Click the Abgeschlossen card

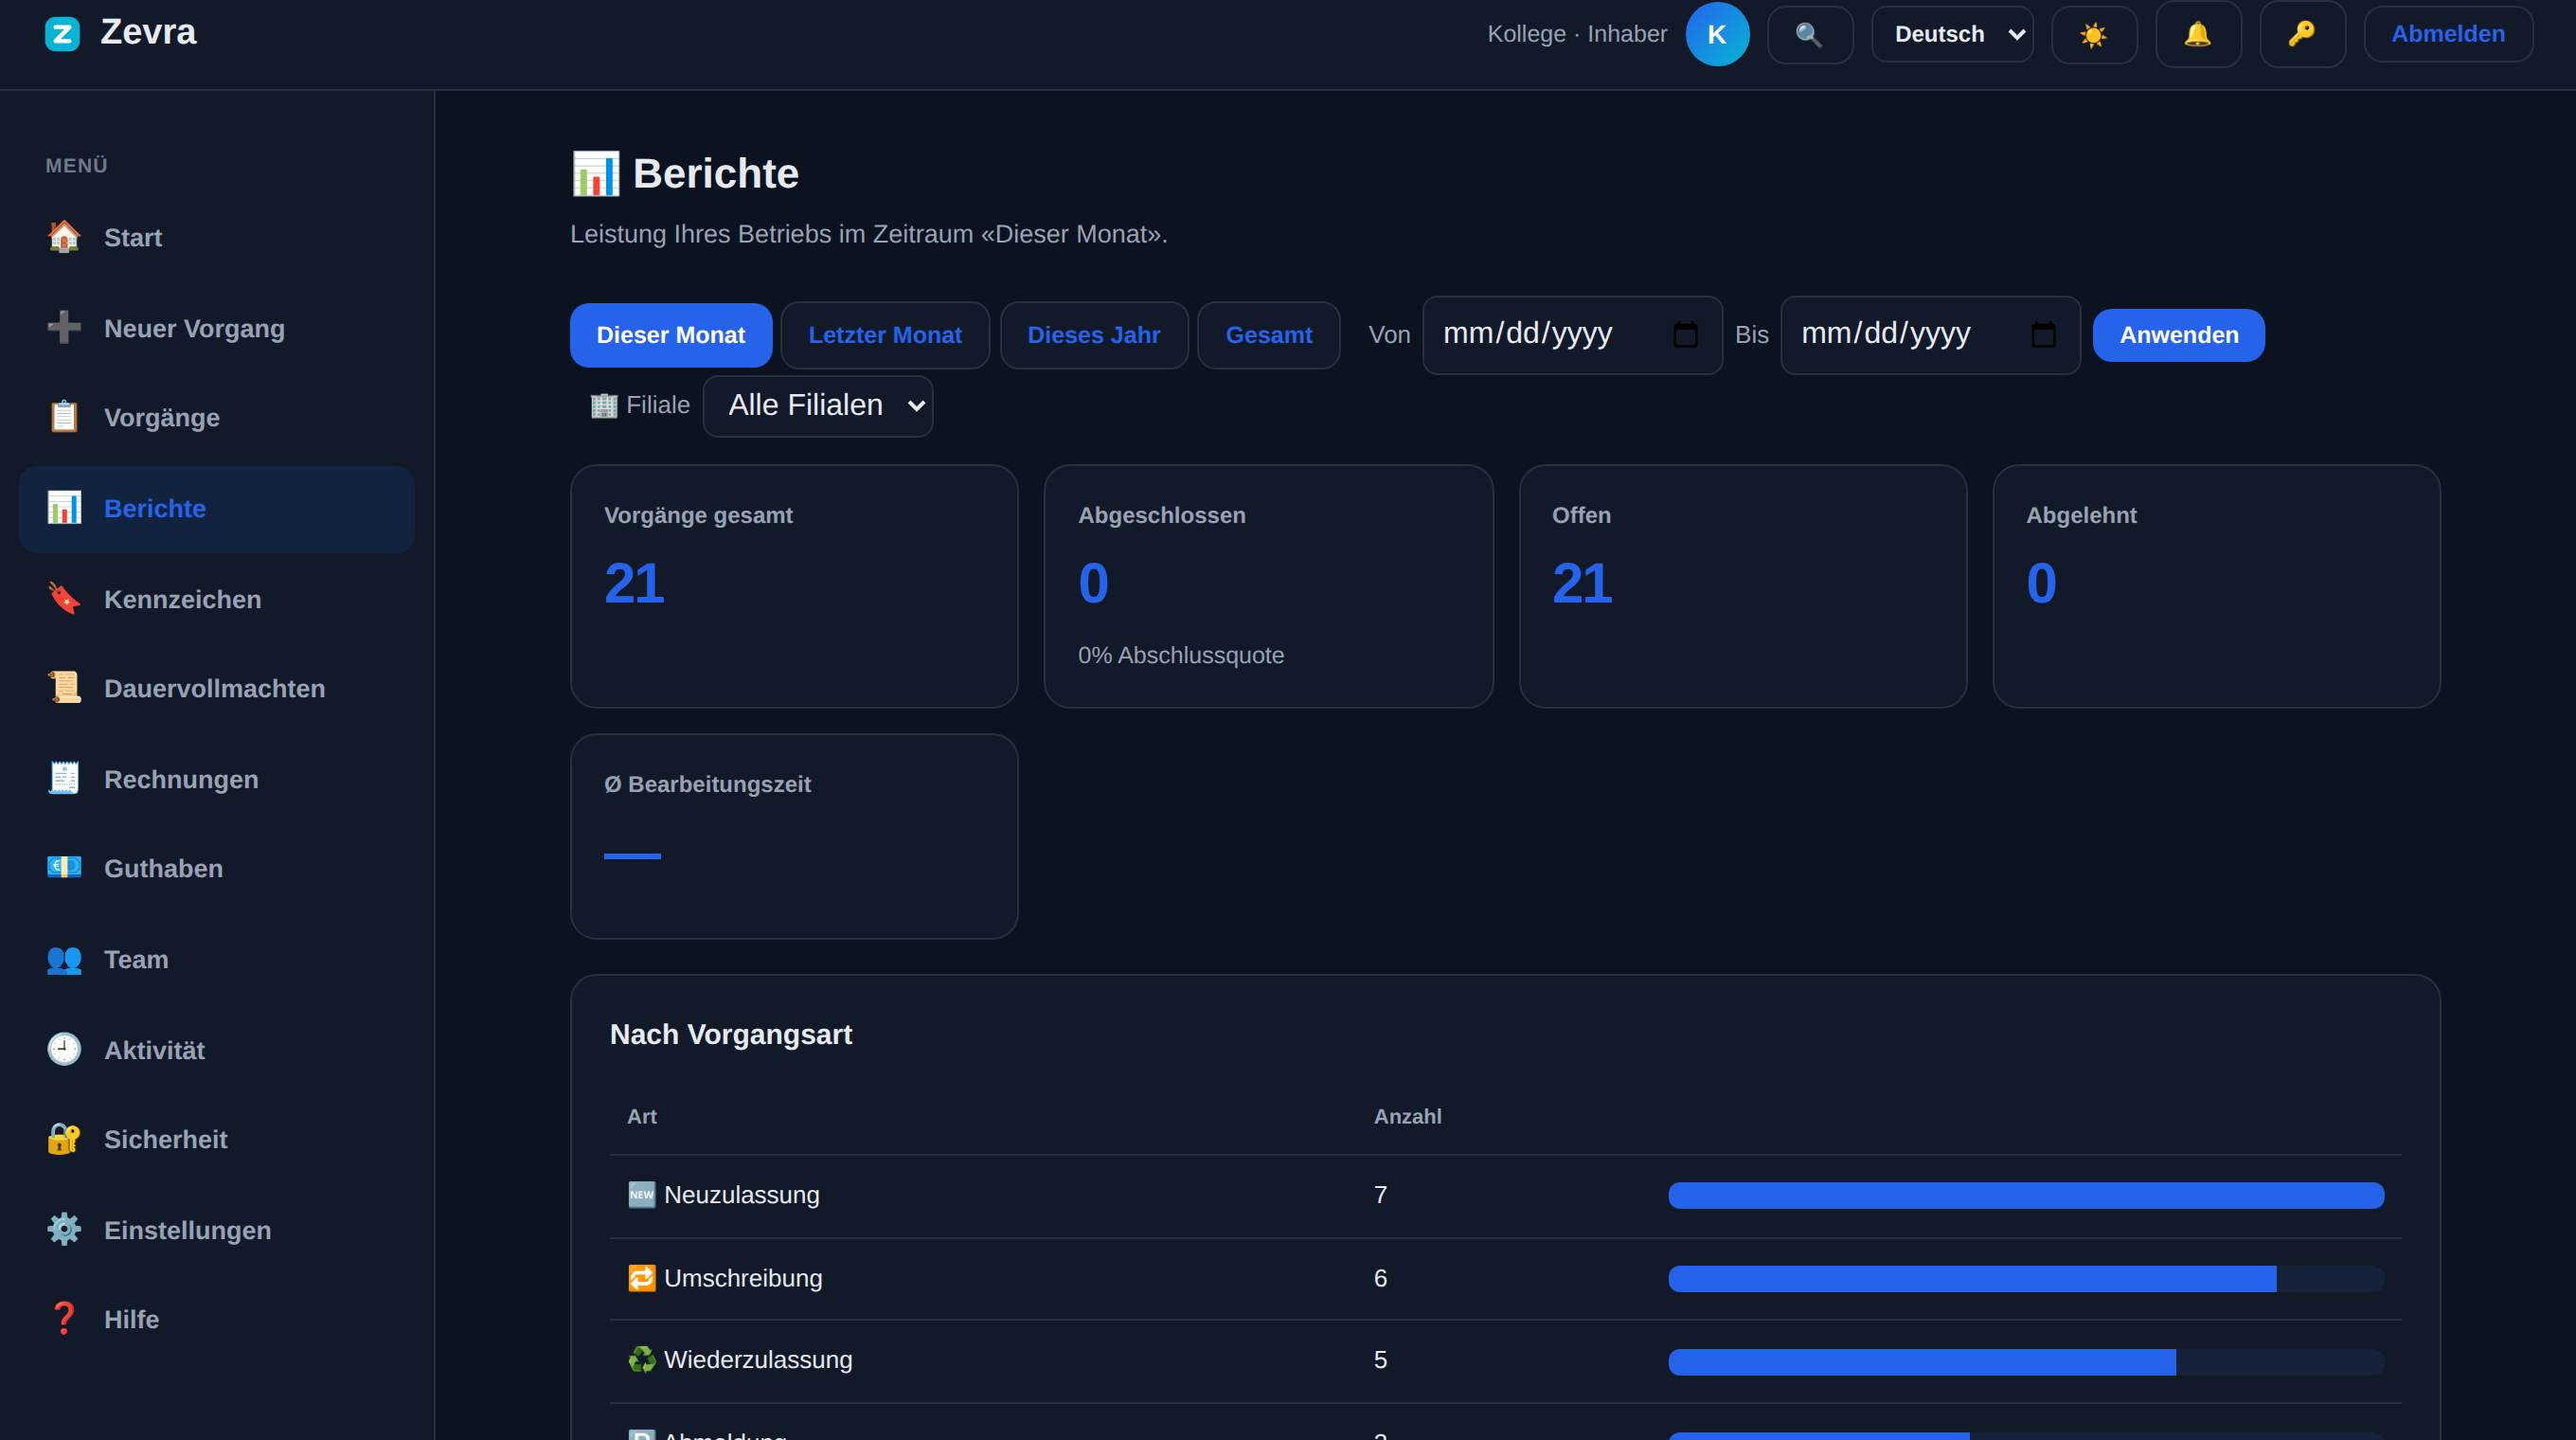(1268, 586)
